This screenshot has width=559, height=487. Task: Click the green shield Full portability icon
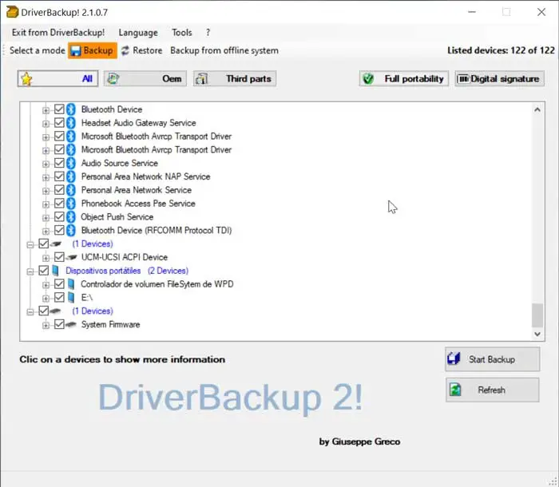[x=368, y=79]
